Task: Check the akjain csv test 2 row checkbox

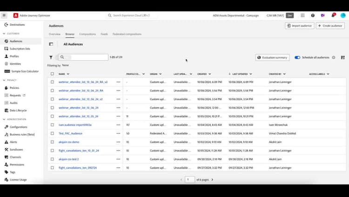Action: pyautogui.click(x=52, y=159)
